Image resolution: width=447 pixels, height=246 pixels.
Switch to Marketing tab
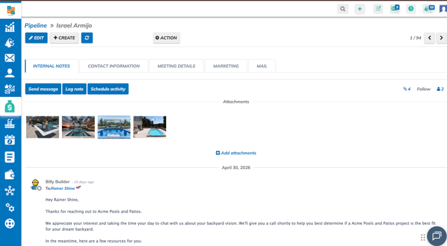point(226,66)
